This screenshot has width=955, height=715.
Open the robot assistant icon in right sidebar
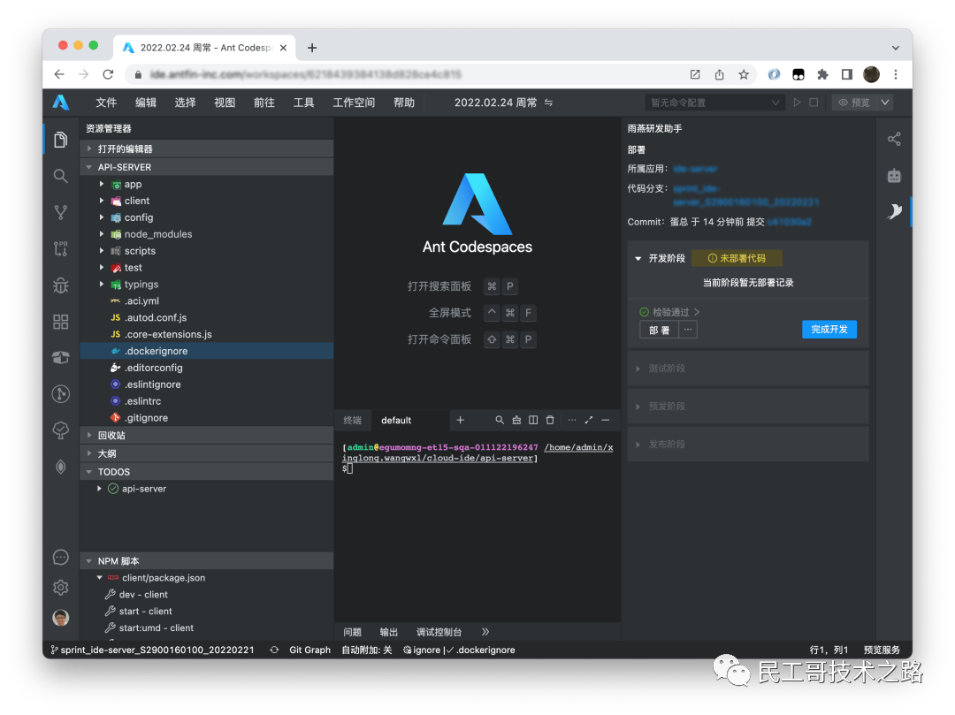(893, 176)
